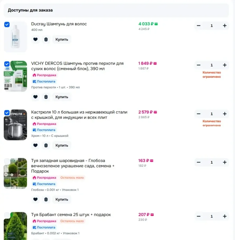Delete Ducray shampoo via trash icon
The height and width of the screenshot is (240, 235).
pyautogui.click(x=46, y=39)
